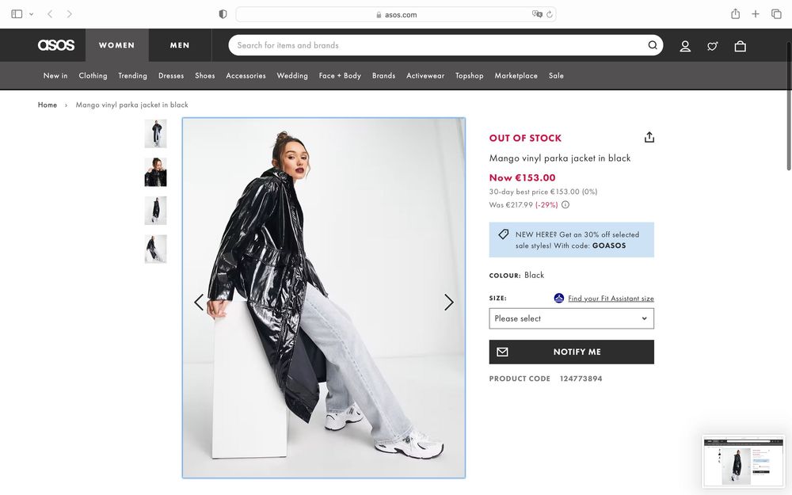This screenshot has height=495, width=792.
Task: Switch to the MEN tab
Action: 180,45
